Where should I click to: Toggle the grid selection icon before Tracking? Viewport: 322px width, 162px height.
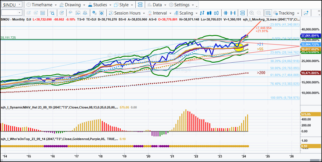click(268, 13)
